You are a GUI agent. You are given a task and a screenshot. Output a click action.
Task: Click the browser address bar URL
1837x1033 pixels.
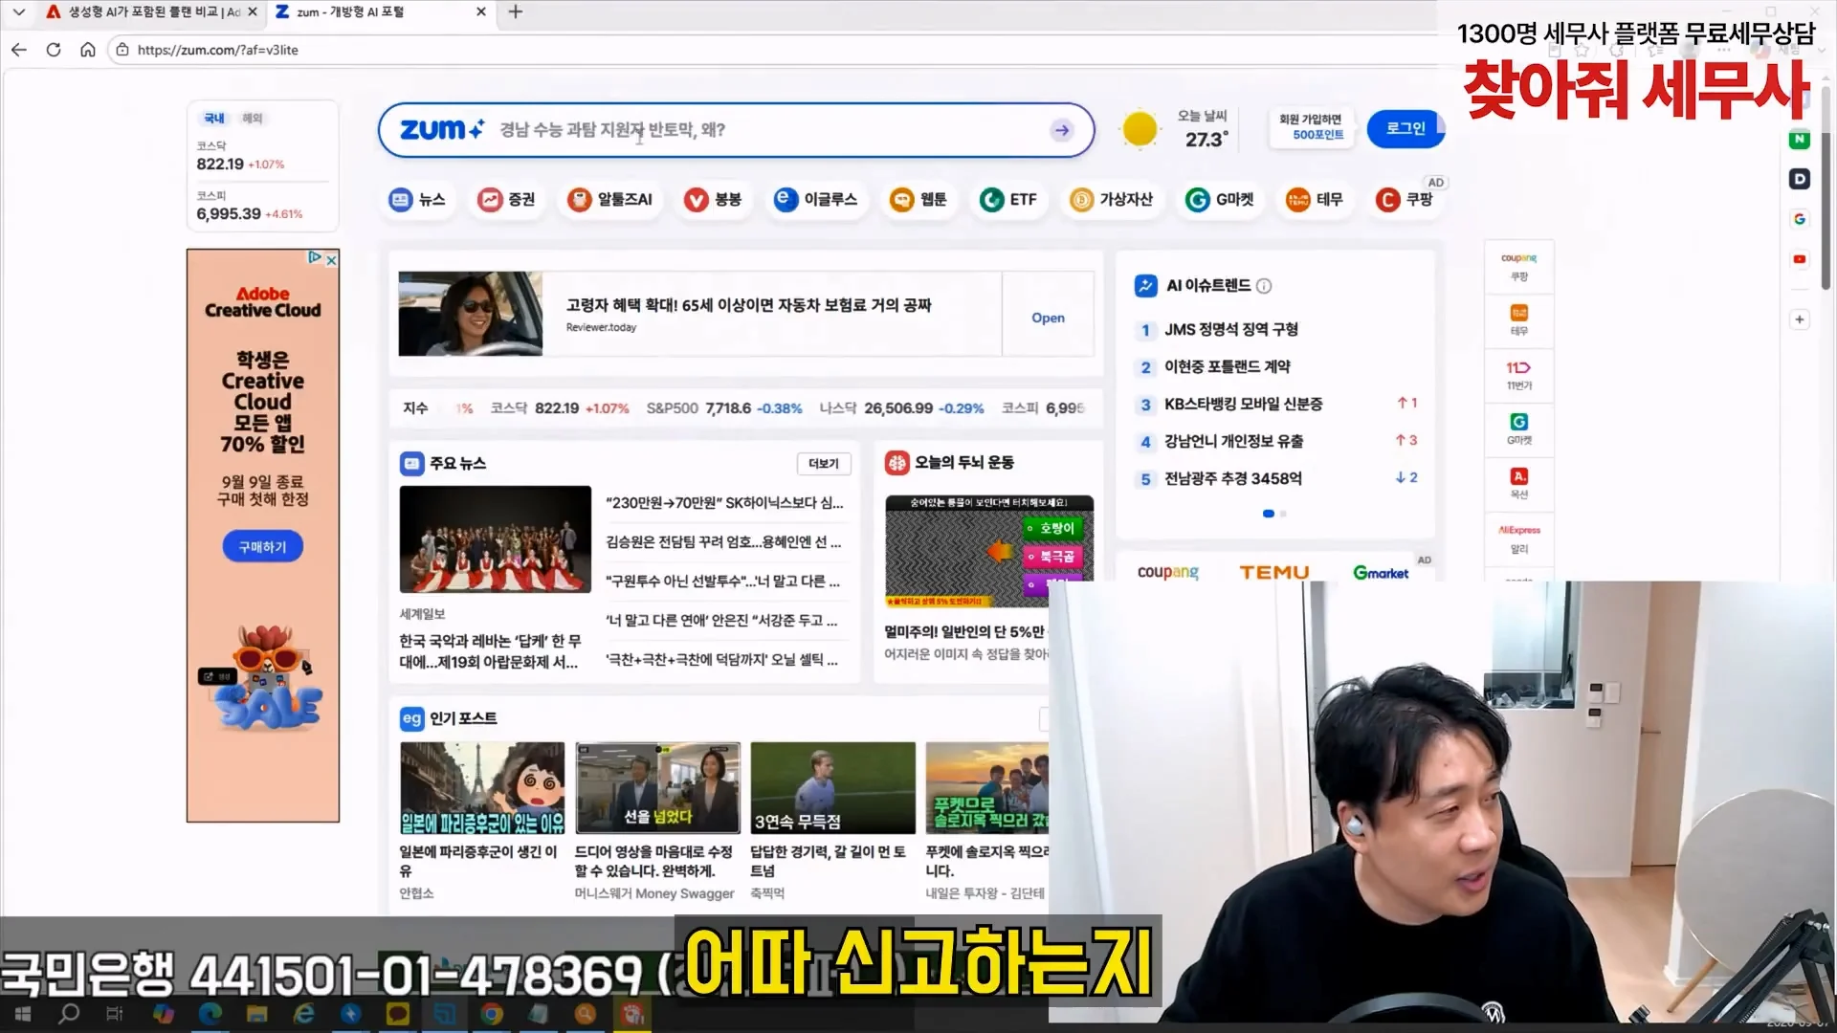[x=217, y=50]
